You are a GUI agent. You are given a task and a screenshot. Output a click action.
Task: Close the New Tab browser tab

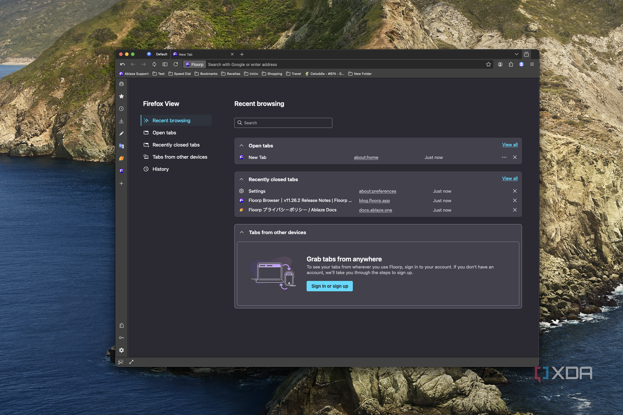coord(232,54)
